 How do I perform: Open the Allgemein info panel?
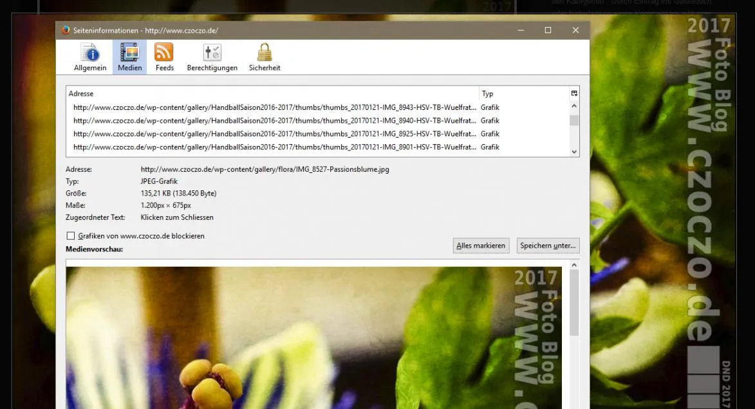point(90,57)
